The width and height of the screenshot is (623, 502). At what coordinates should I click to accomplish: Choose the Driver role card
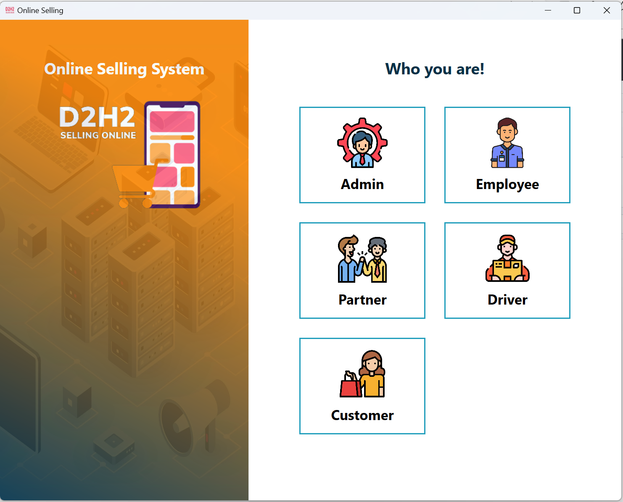pos(507,271)
